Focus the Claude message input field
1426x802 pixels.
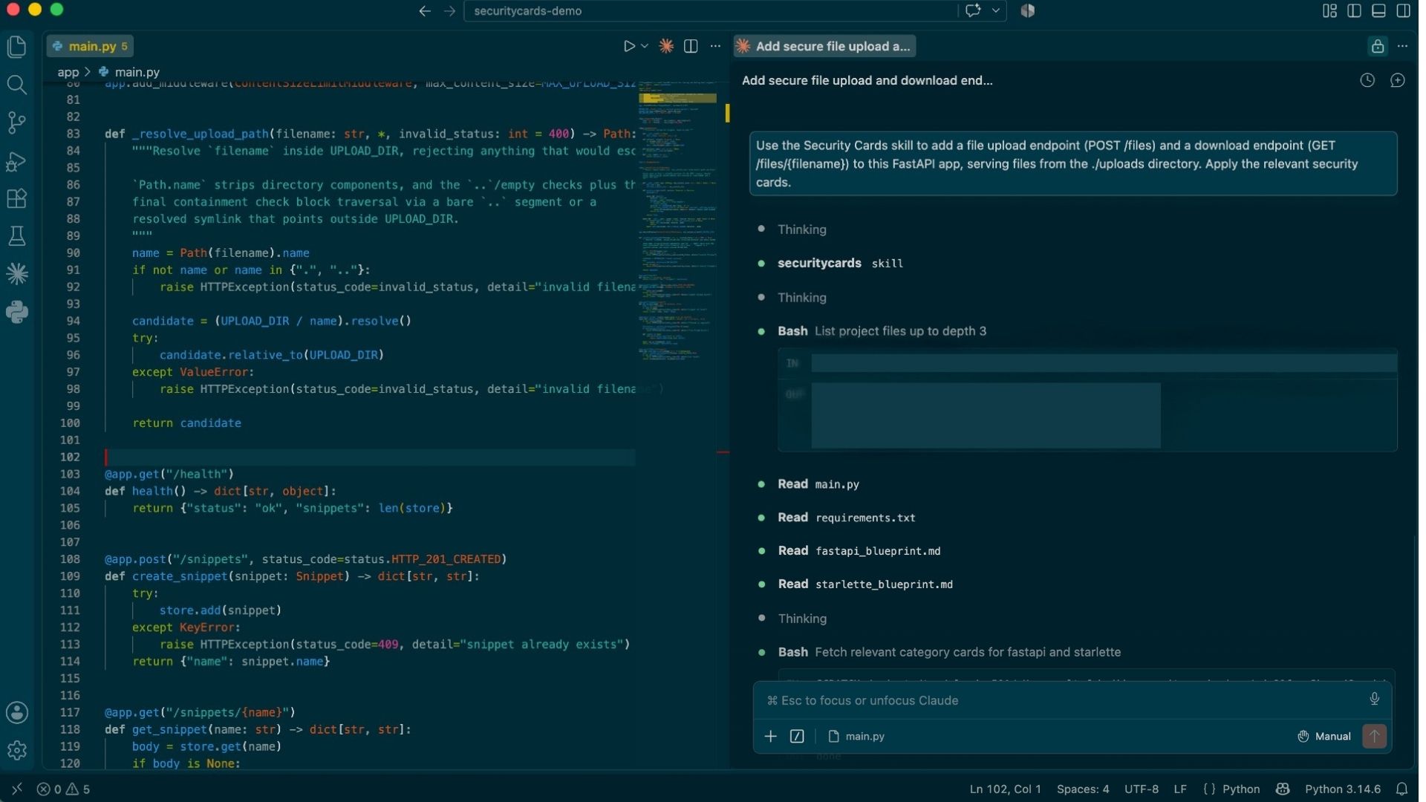pyautogui.click(x=1062, y=700)
